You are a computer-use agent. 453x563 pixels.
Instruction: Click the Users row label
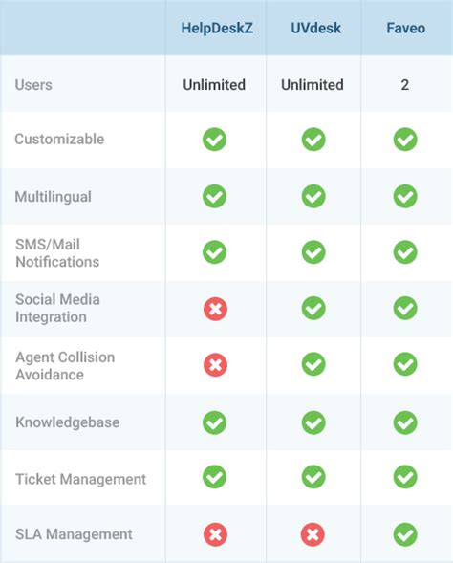tap(33, 85)
